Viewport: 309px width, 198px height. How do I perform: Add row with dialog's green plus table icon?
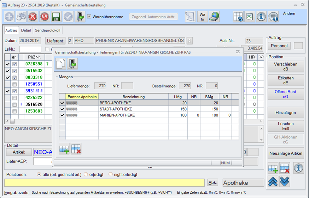(64, 149)
